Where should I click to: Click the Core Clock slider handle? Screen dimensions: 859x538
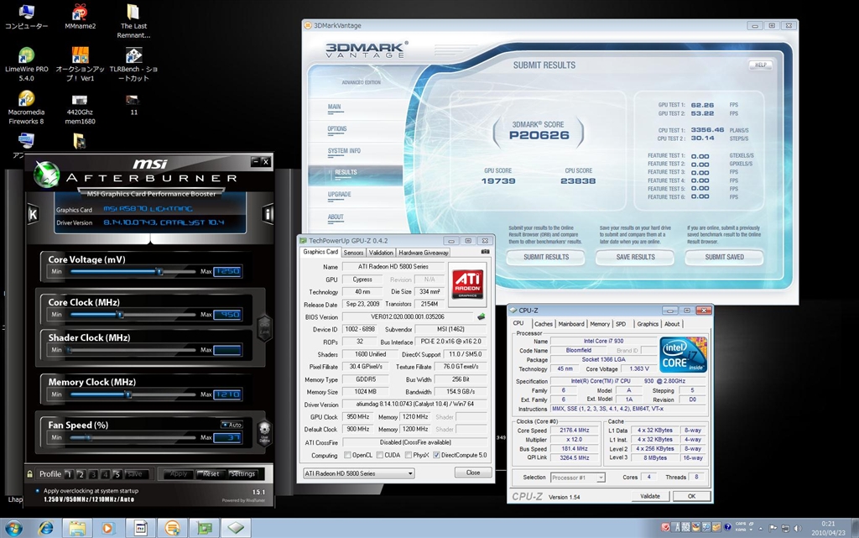(120, 315)
